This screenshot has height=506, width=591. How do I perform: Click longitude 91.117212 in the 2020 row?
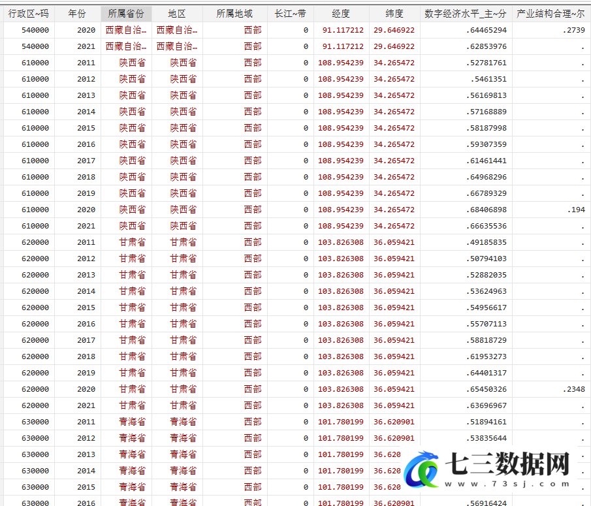343,30
